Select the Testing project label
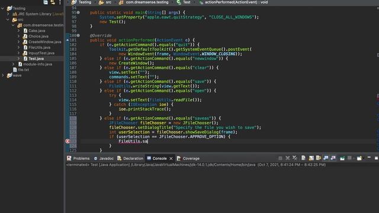This screenshot has width=379, height=213. [19, 8]
